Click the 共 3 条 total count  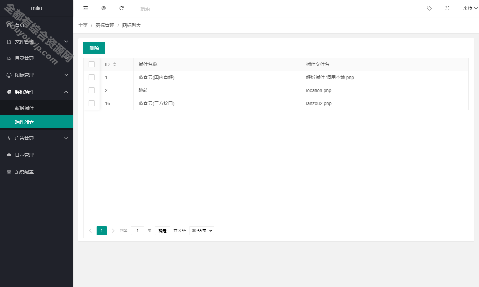coord(180,231)
